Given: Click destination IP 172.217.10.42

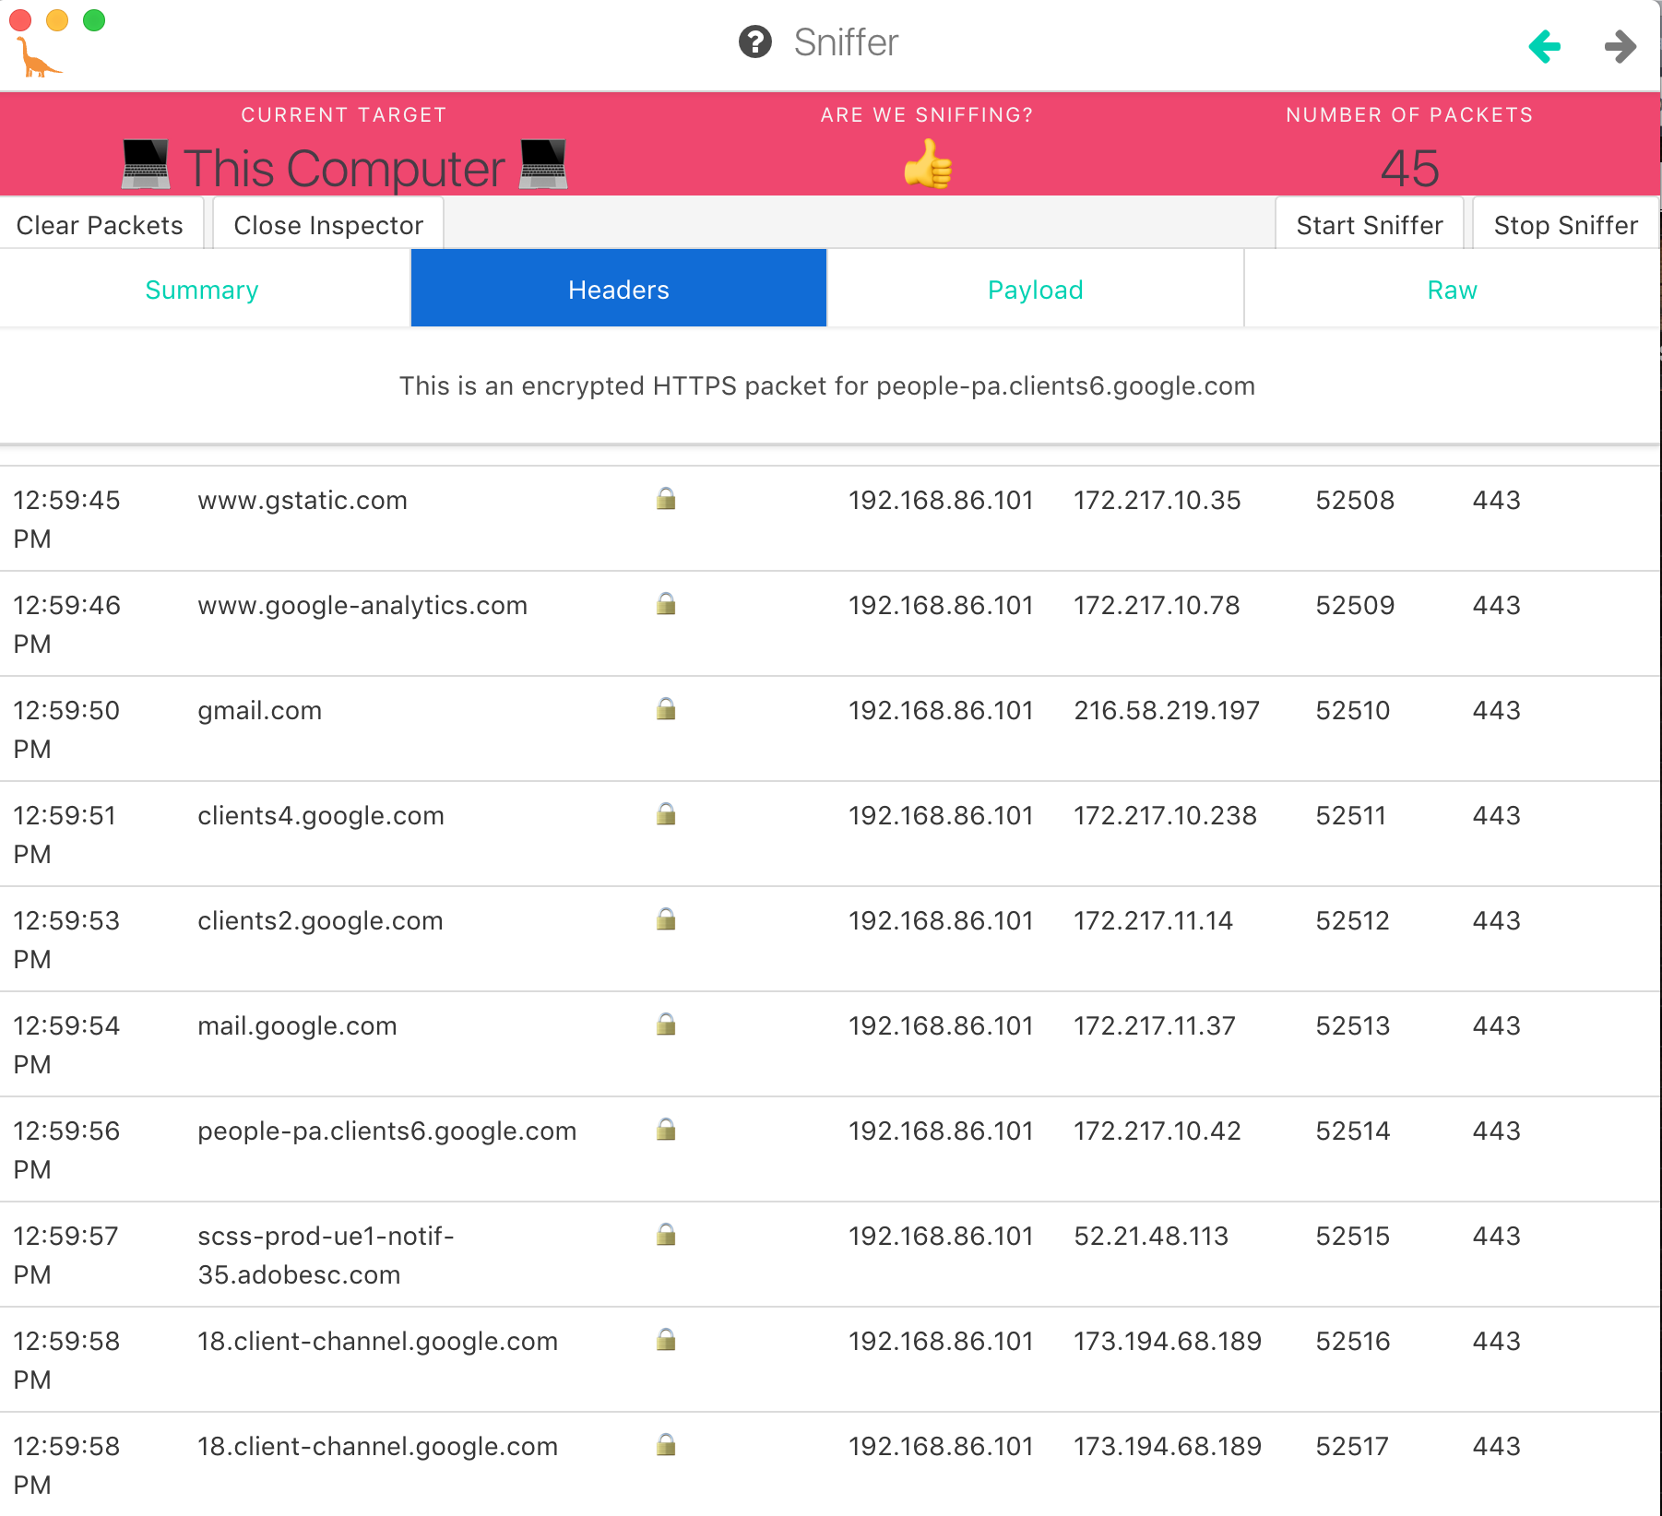Looking at the screenshot, I should coord(1157,1131).
